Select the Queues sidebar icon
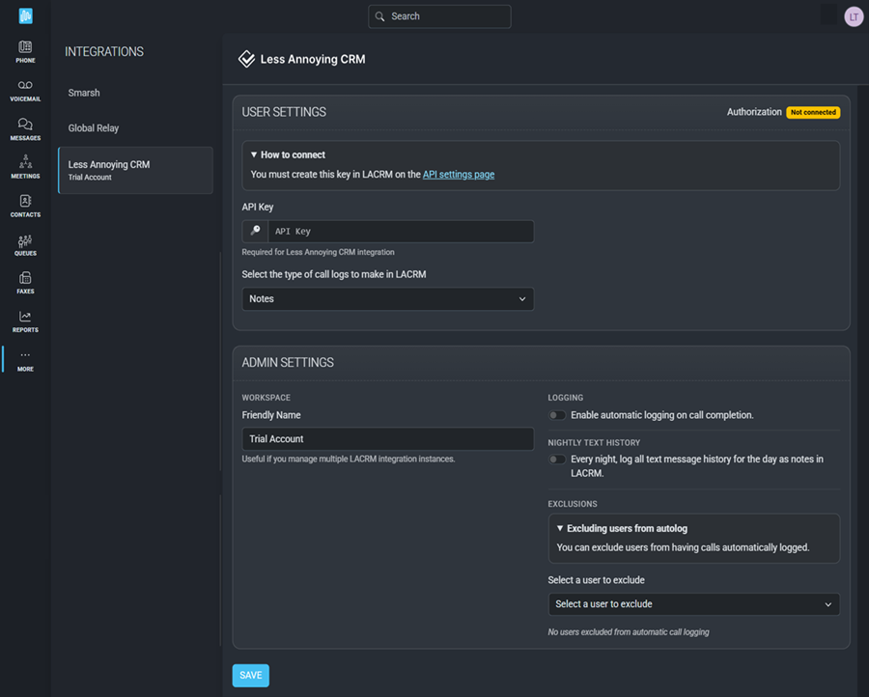This screenshot has width=869, height=697. click(x=25, y=244)
